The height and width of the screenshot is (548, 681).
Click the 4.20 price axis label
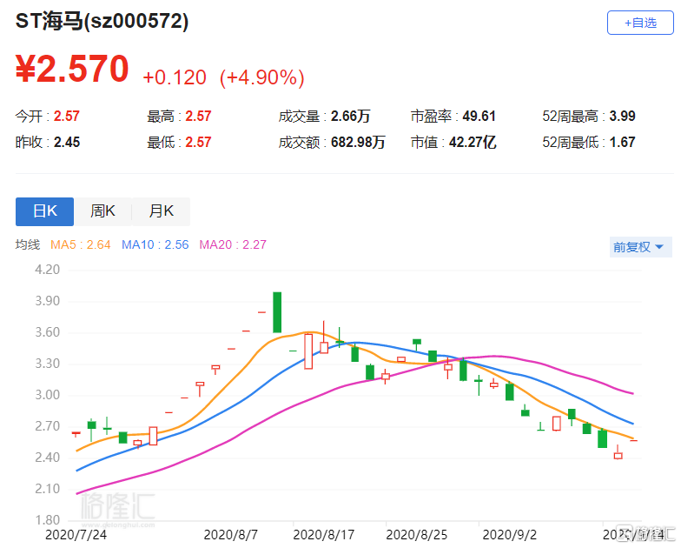point(47,270)
